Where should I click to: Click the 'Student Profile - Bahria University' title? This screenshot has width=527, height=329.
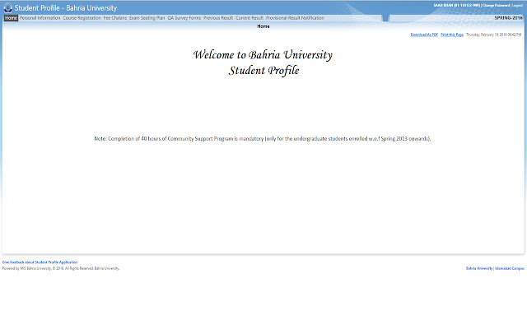(66, 7)
